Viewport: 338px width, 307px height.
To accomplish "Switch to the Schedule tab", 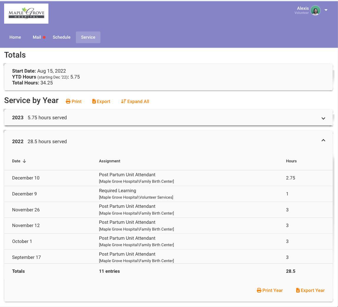I will tap(61, 37).
